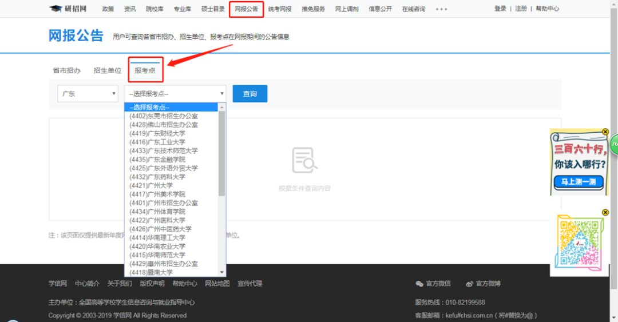Select the 网报公告 nav item
This screenshot has height=322, width=618.
246,9
